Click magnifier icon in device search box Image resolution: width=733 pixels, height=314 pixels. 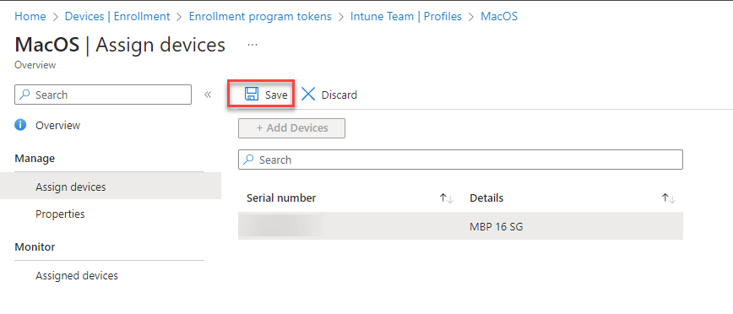click(x=250, y=160)
